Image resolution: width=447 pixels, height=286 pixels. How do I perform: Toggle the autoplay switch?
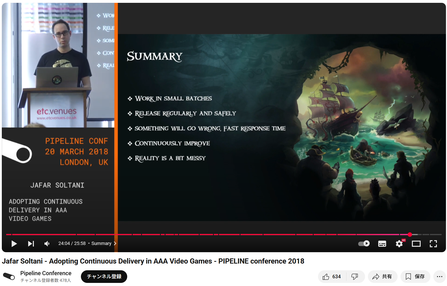pos(364,243)
